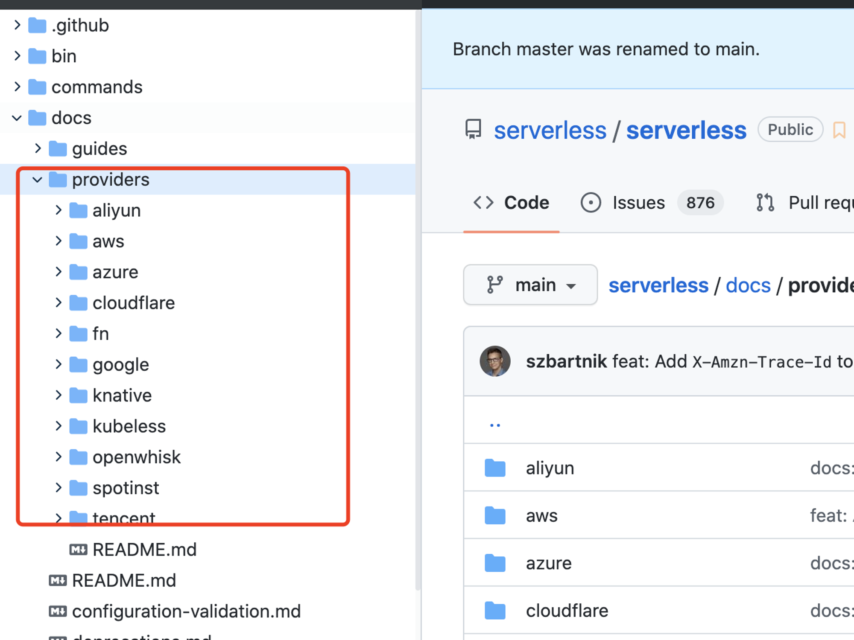
Task: Open the szbartnik avatar thumbnail
Action: 495,361
